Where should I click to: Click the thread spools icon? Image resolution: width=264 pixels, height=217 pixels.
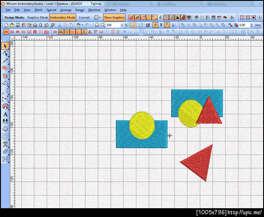tap(213, 17)
